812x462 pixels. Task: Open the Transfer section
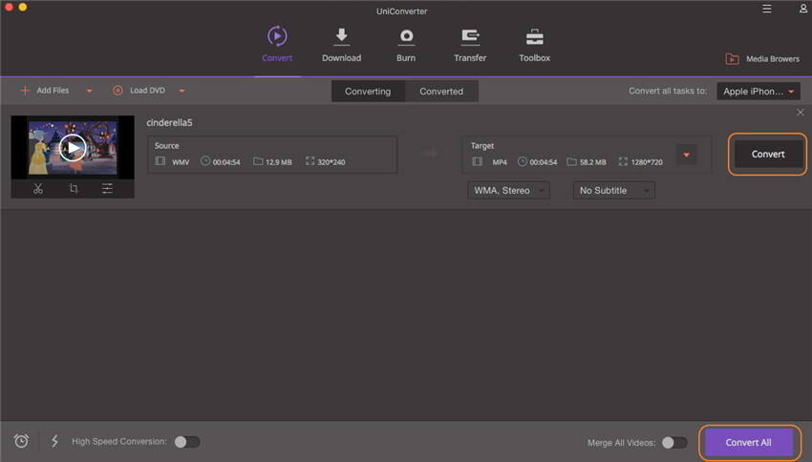tap(470, 45)
